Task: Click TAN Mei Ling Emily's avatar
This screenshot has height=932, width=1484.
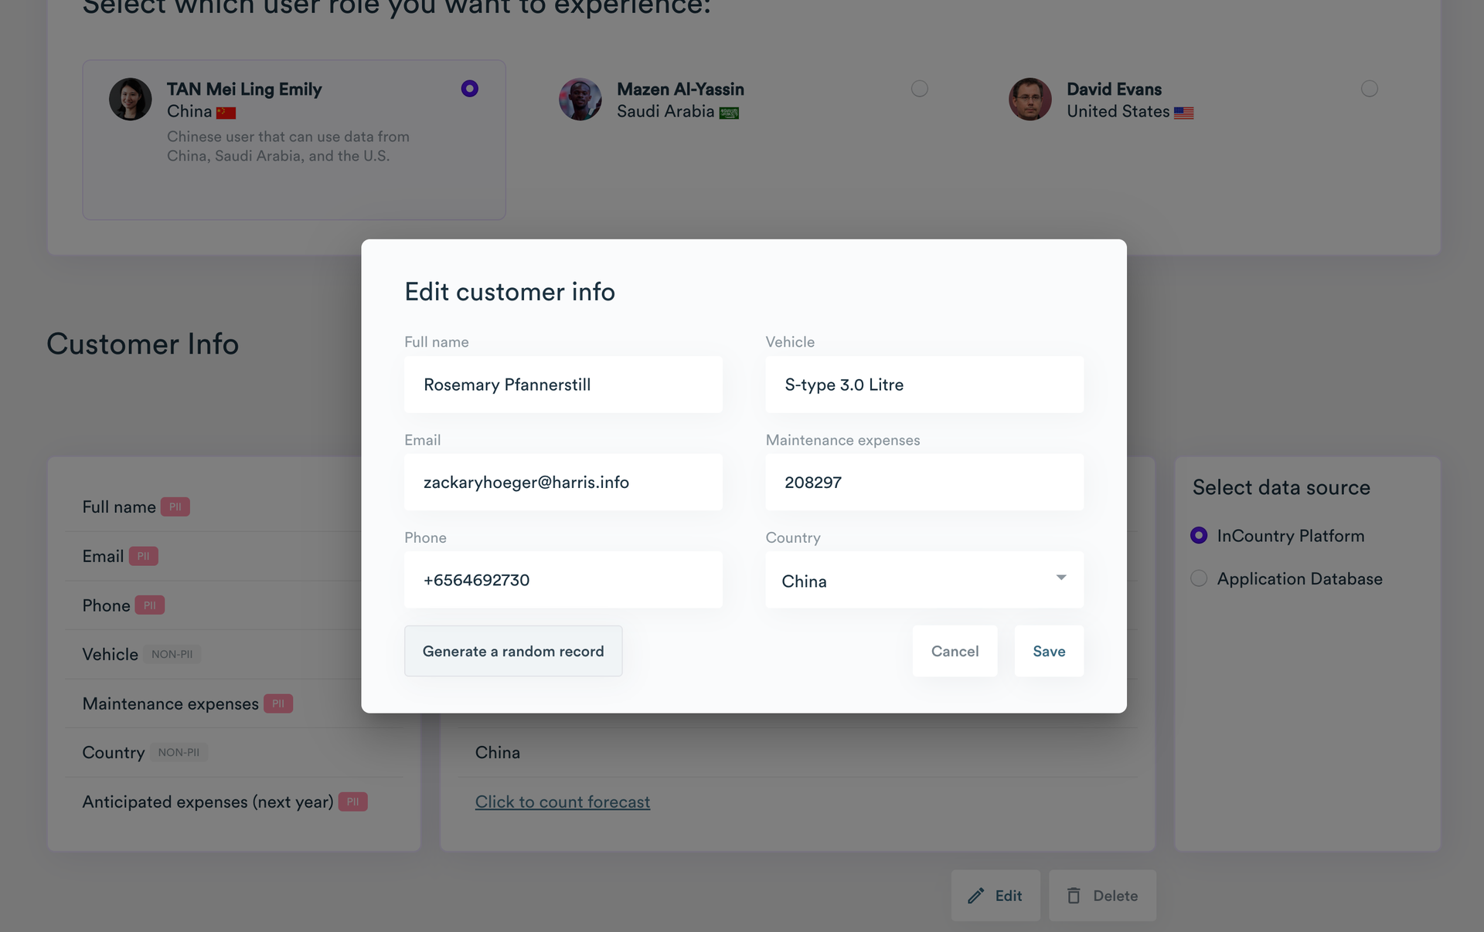Action: coord(131,100)
